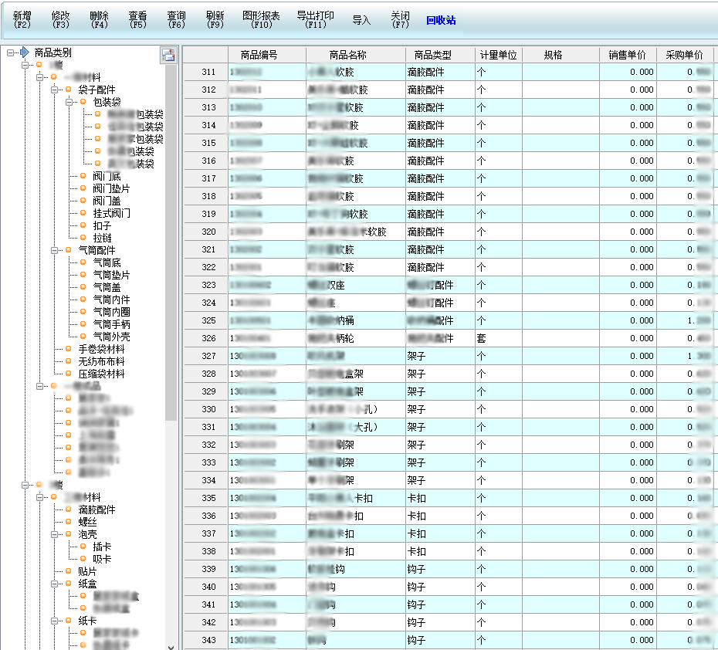Open 图形报表 (F10) from the toolbar
The width and height of the screenshot is (718, 650).
pyautogui.click(x=261, y=19)
